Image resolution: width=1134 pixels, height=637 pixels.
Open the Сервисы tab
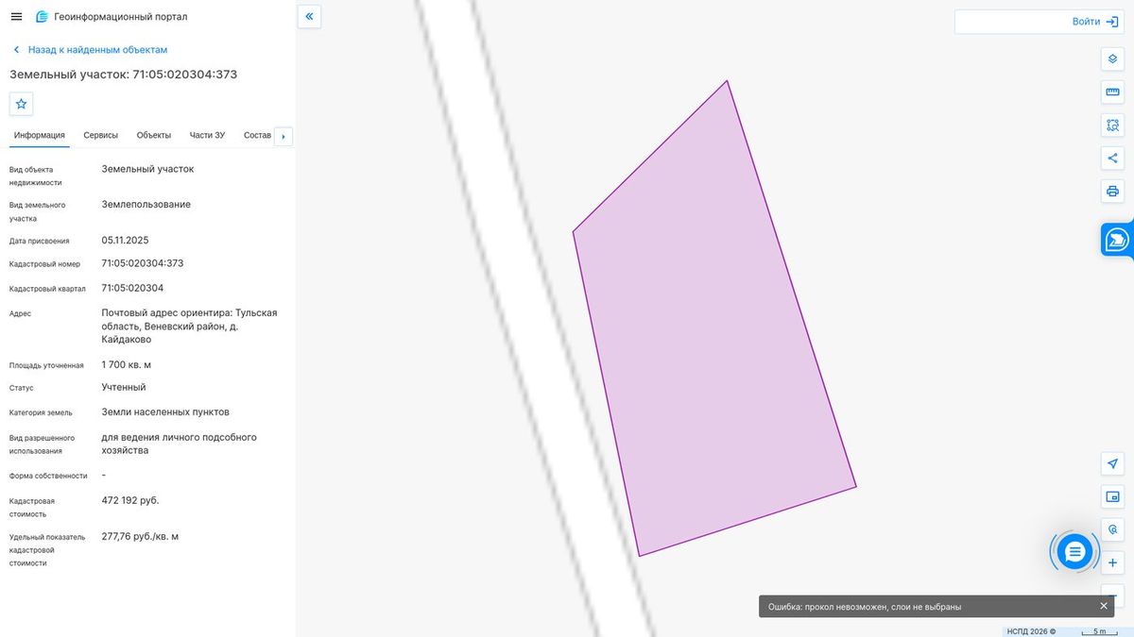coord(101,135)
